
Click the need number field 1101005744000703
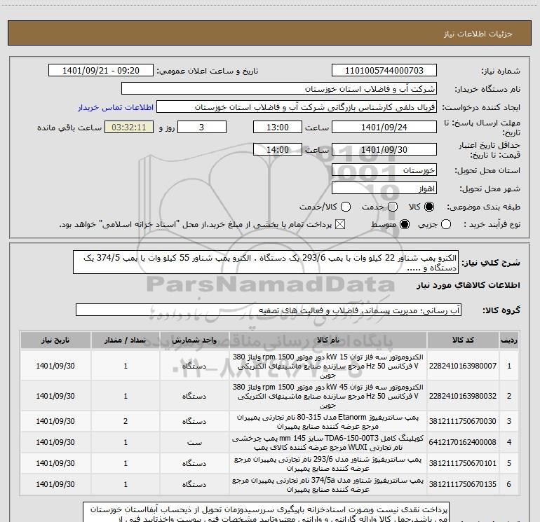pos(384,71)
